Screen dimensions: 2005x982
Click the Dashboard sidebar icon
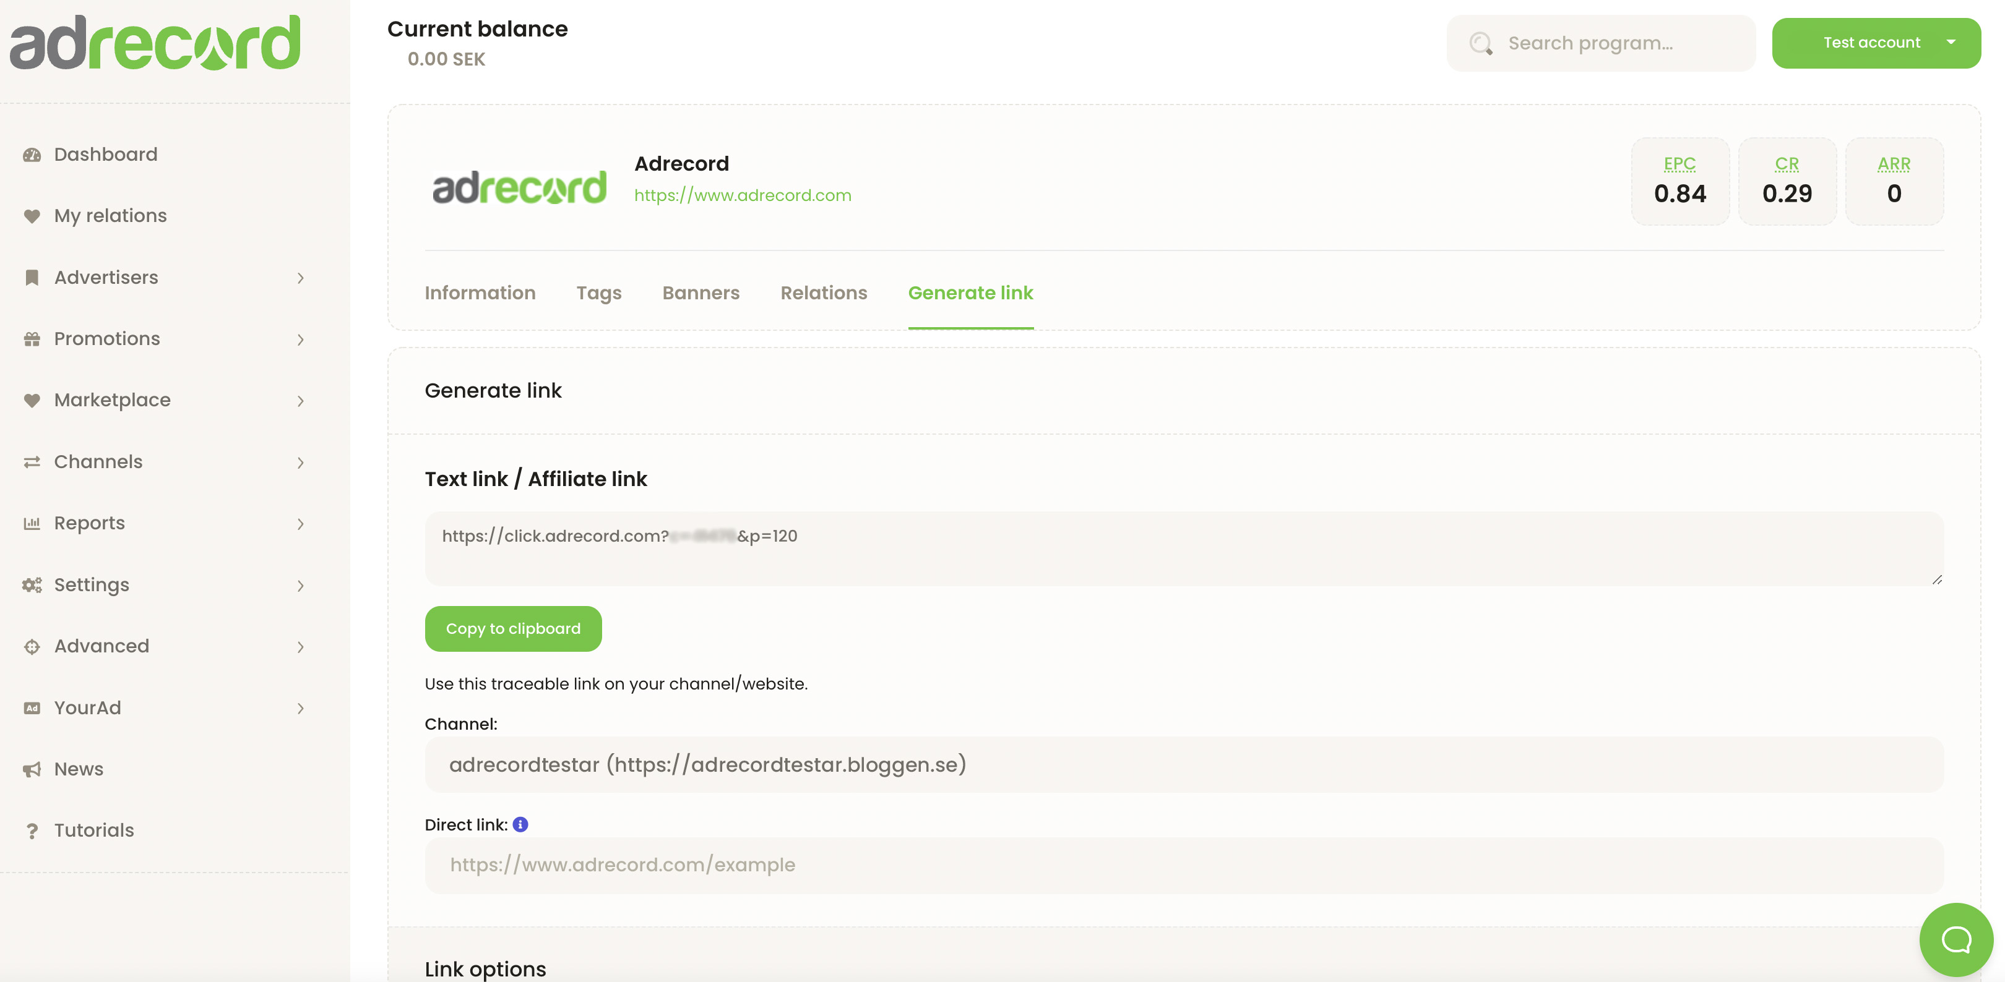click(x=32, y=155)
